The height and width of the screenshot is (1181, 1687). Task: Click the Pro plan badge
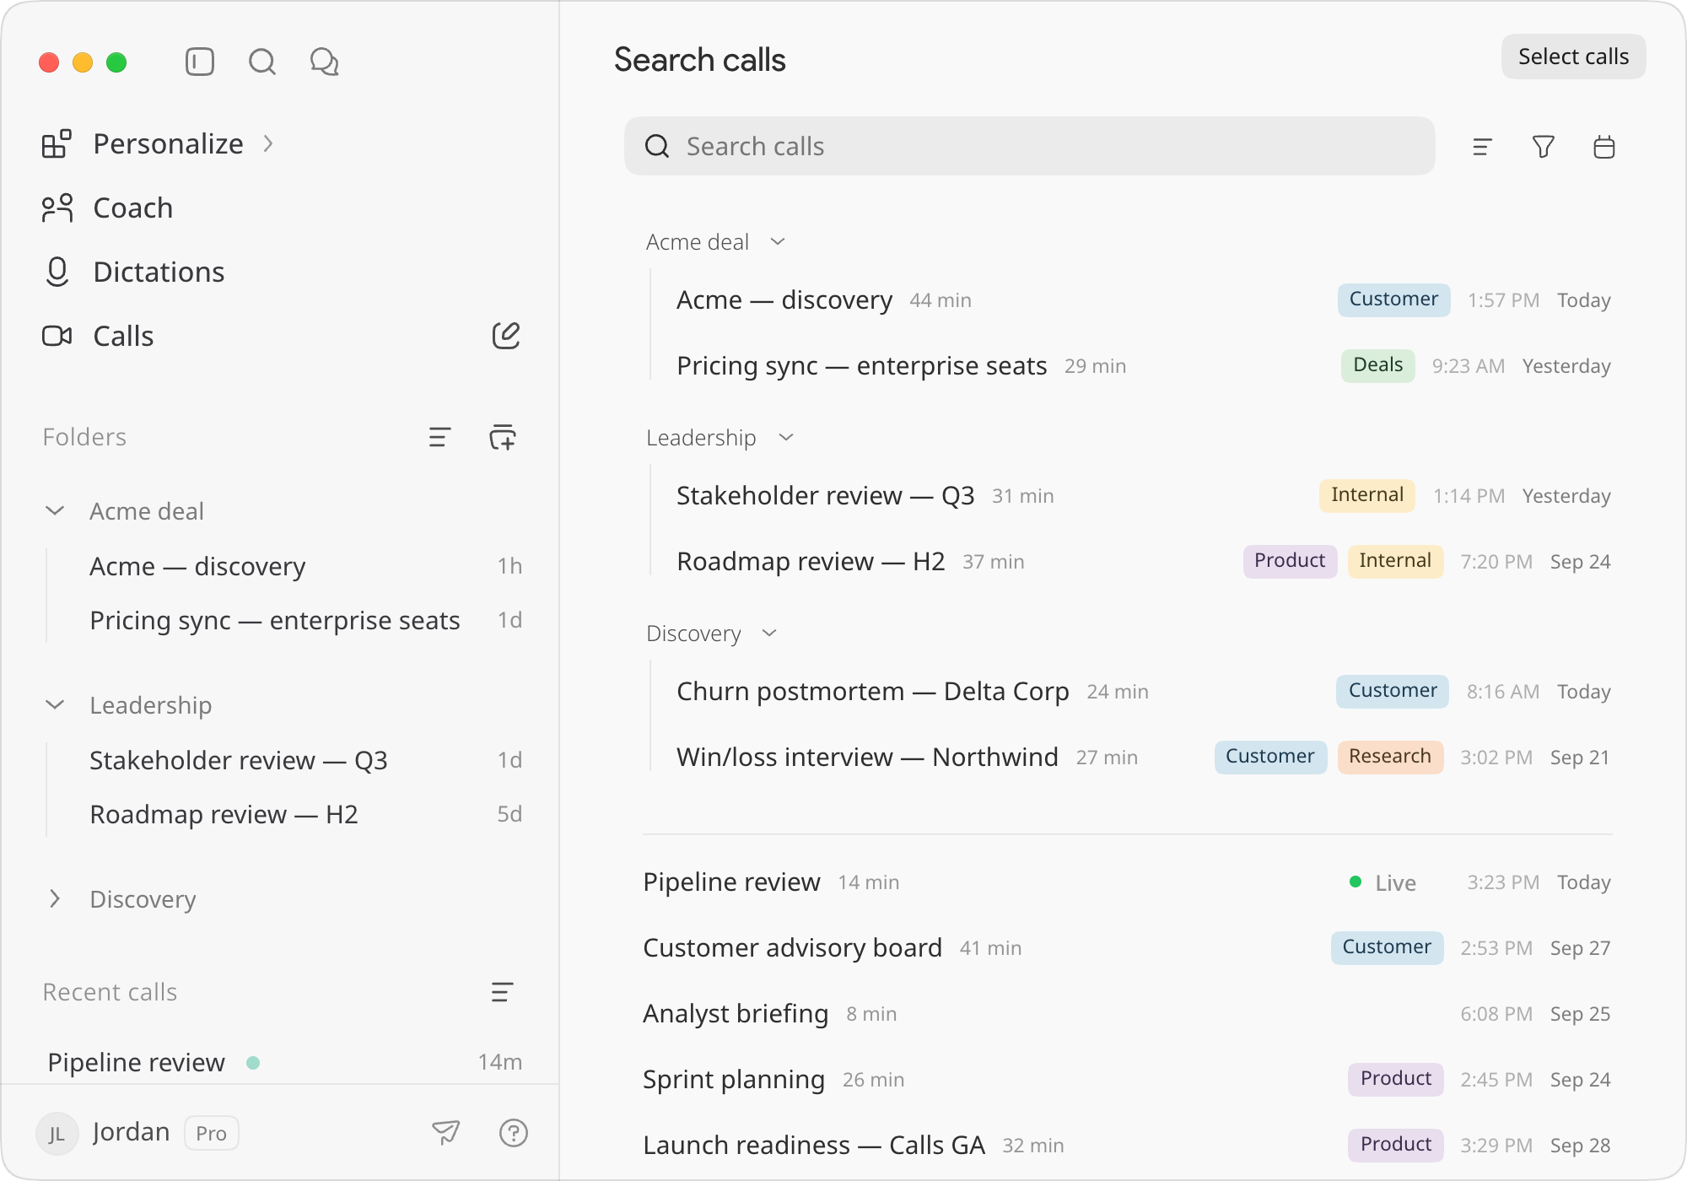pyautogui.click(x=211, y=1133)
